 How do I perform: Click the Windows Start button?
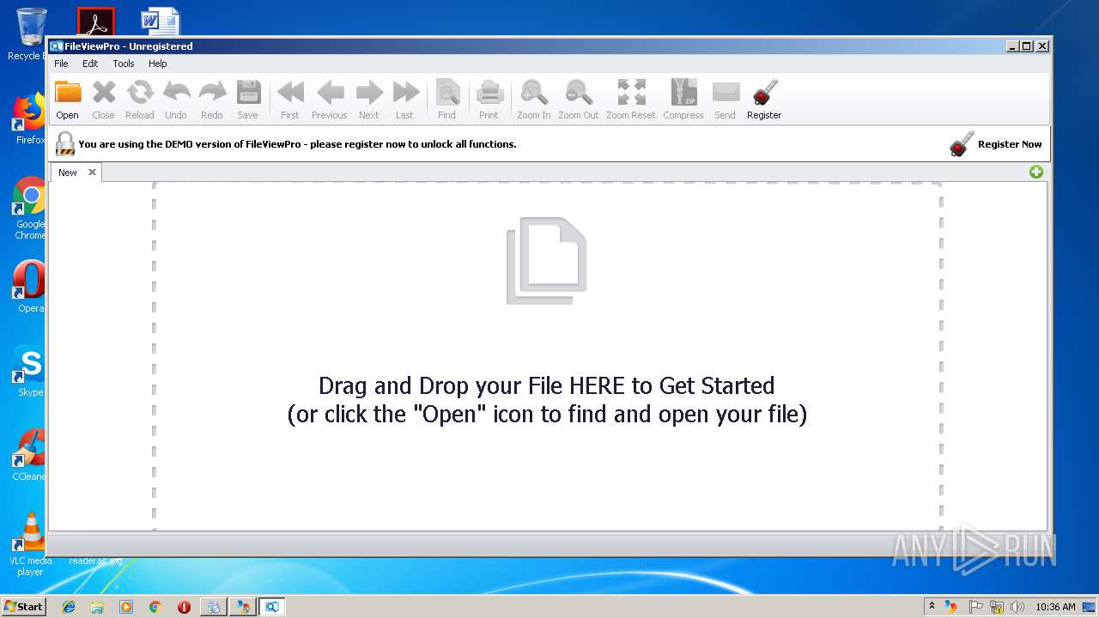[23, 606]
